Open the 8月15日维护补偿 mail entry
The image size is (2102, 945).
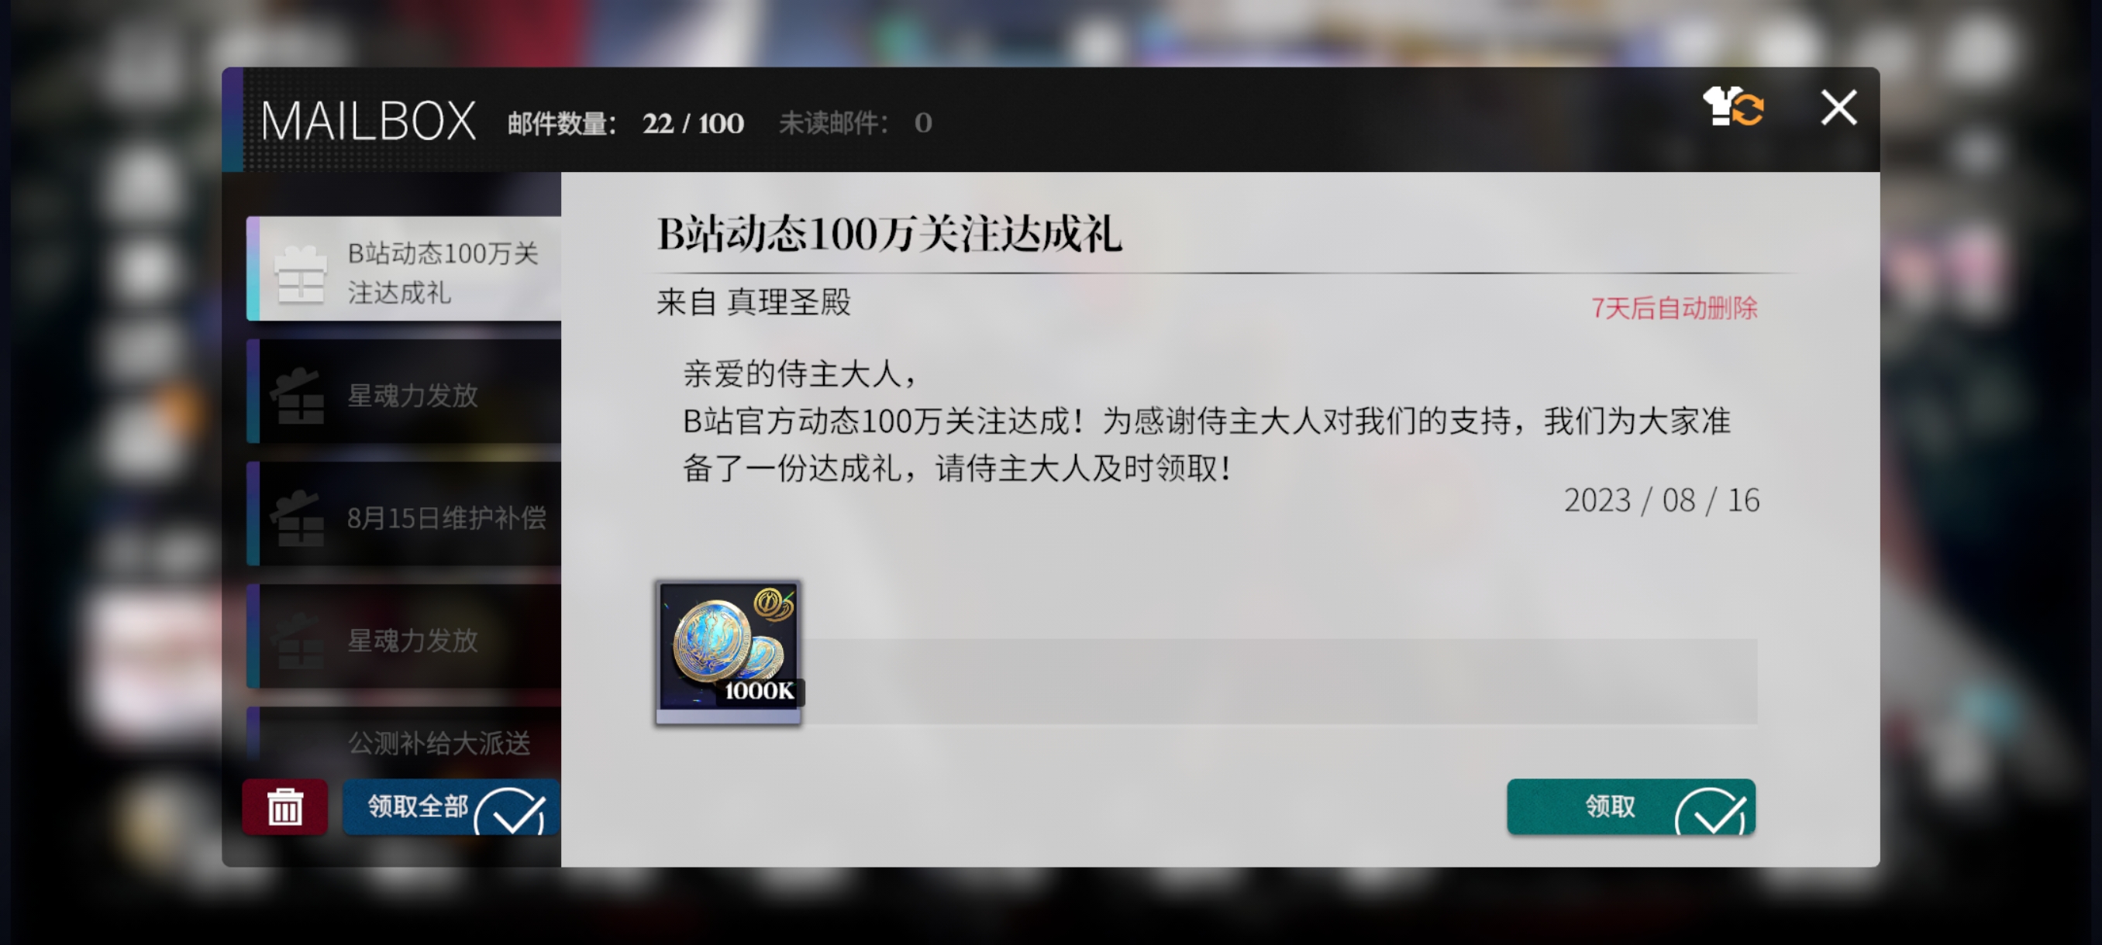404,514
